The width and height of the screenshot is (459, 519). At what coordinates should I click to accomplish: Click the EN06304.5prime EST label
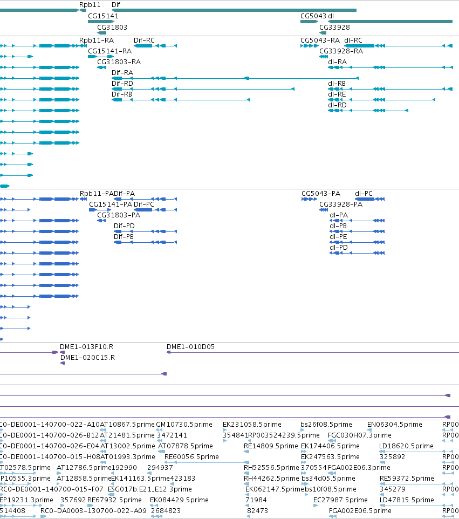[395, 425]
